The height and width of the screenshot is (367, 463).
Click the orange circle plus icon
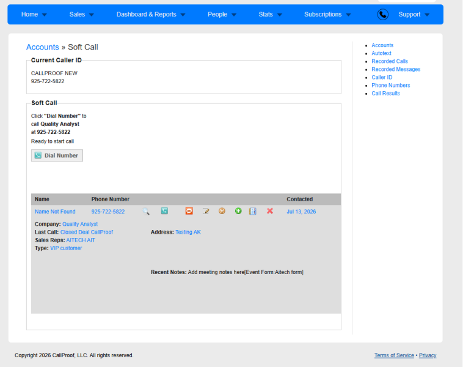[222, 211]
